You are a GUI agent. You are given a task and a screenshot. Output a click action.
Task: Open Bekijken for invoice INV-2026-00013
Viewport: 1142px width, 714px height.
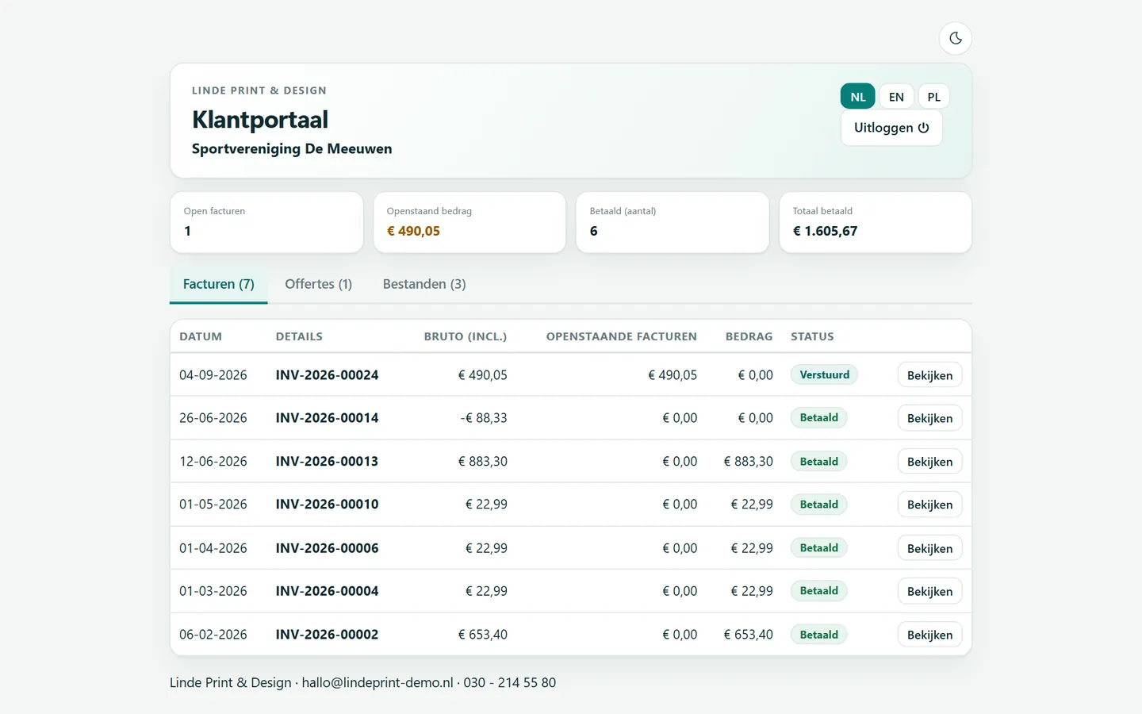(x=929, y=462)
